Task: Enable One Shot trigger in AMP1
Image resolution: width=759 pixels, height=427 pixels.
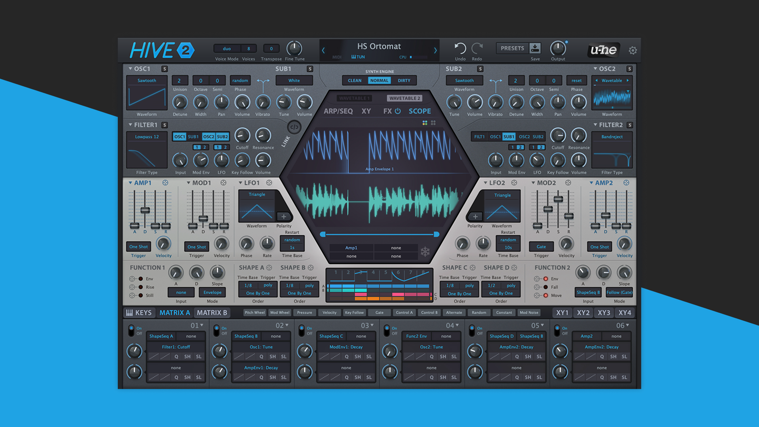Action: (x=138, y=246)
